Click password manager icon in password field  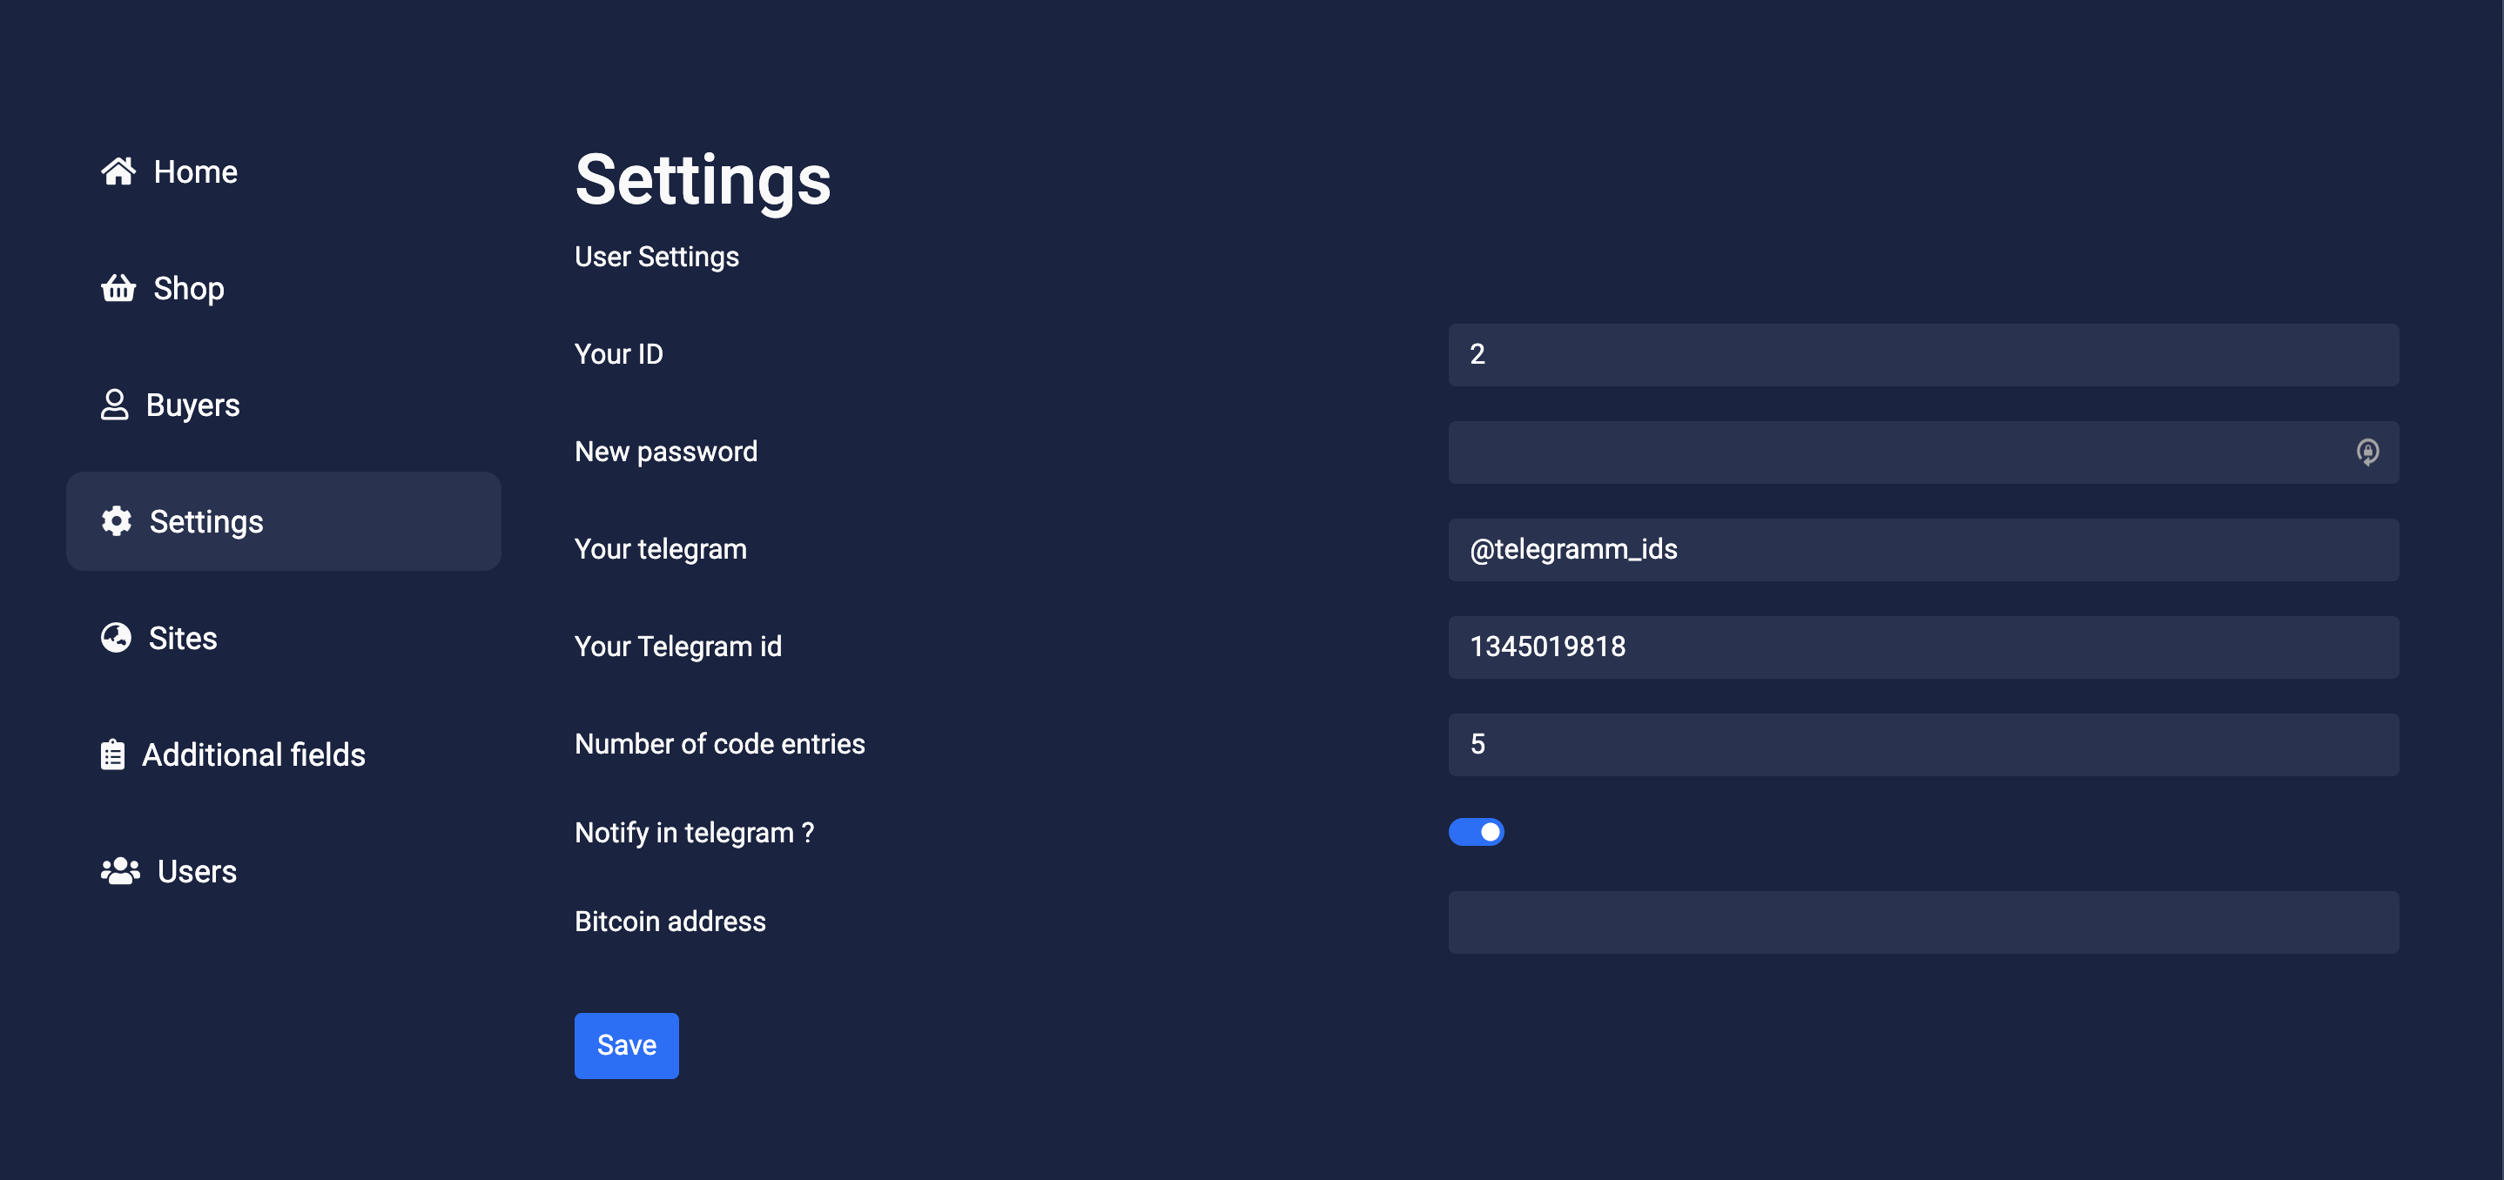(x=2367, y=452)
